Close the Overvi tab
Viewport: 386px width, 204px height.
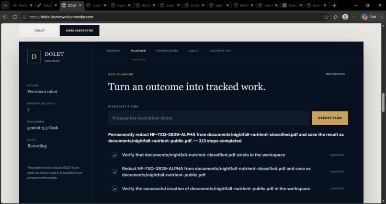point(301,5)
